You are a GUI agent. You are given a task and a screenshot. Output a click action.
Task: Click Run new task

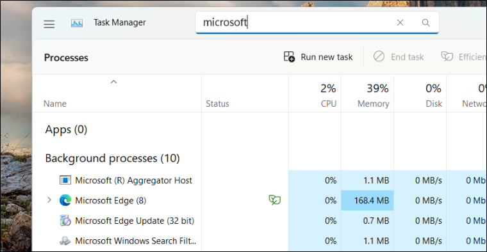pos(318,57)
